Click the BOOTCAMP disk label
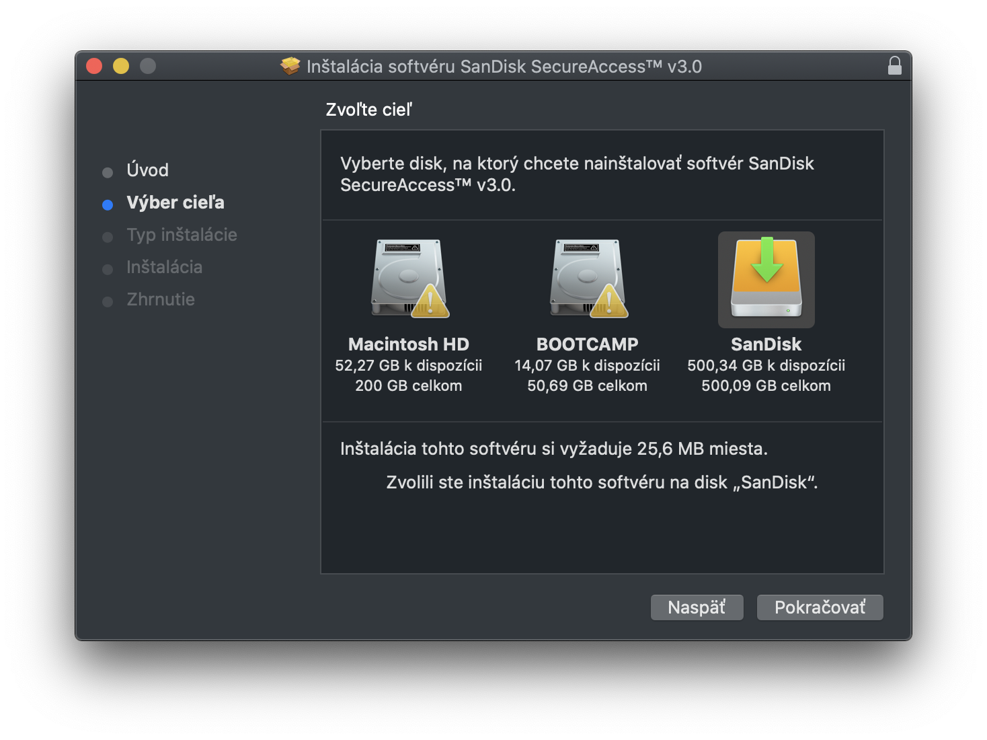Viewport: 987px width, 740px height. coord(588,344)
